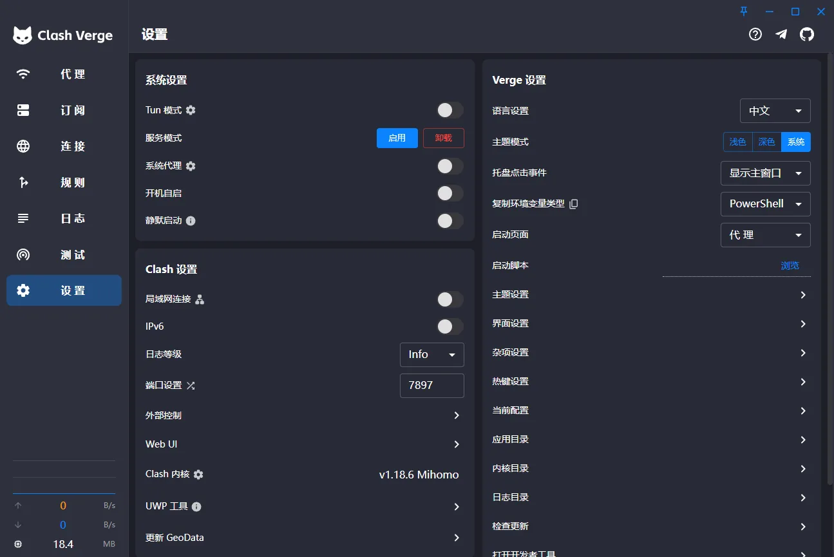This screenshot has height=557, width=834.
Task: Go to 规则 page in sidebar
Action: 64,182
